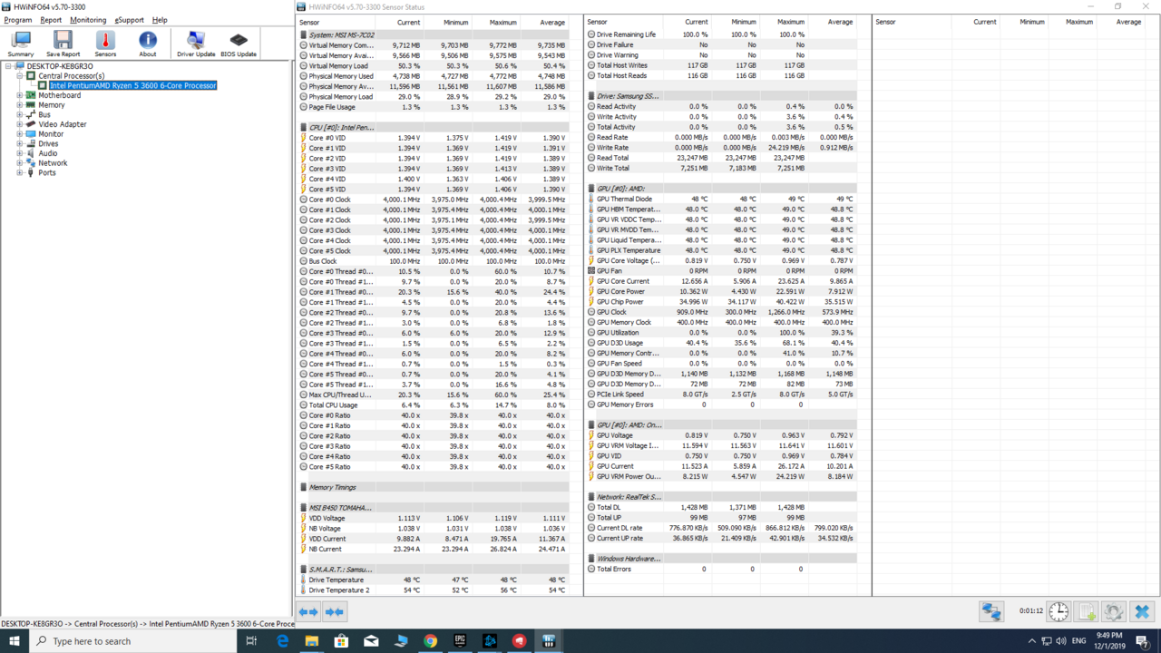Collapse the DESKTOP-KE8GR3O root node
The image size is (1161, 653).
[x=9, y=66]
